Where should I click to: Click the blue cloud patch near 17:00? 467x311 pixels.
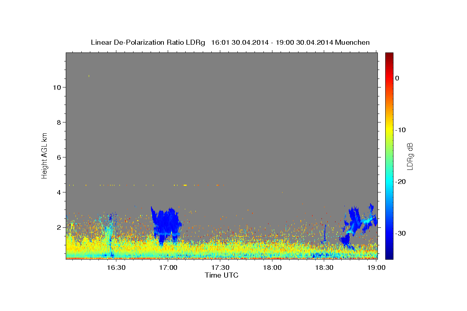(166, 225)
